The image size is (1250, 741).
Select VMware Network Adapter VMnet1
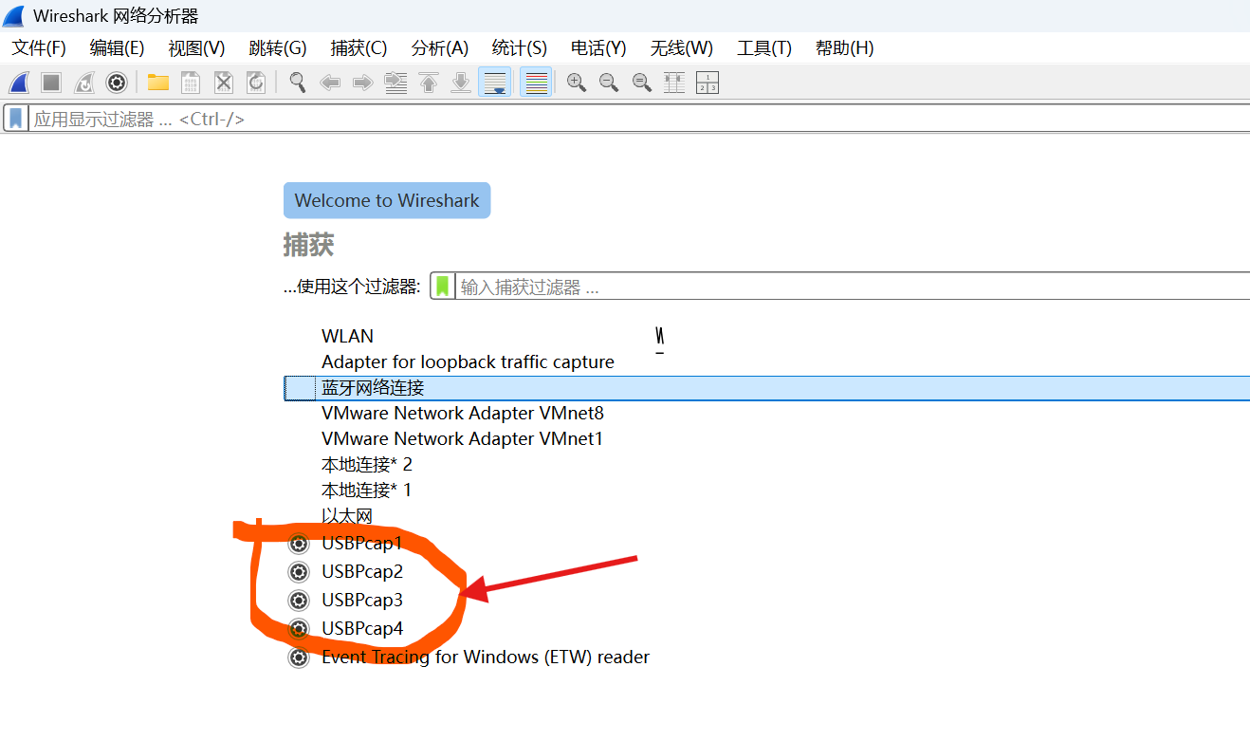click(x=463, y=438)
